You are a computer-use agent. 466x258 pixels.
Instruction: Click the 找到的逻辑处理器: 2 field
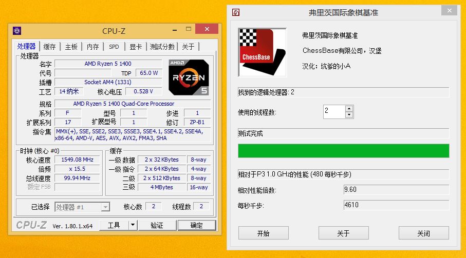tap(344, 92)
